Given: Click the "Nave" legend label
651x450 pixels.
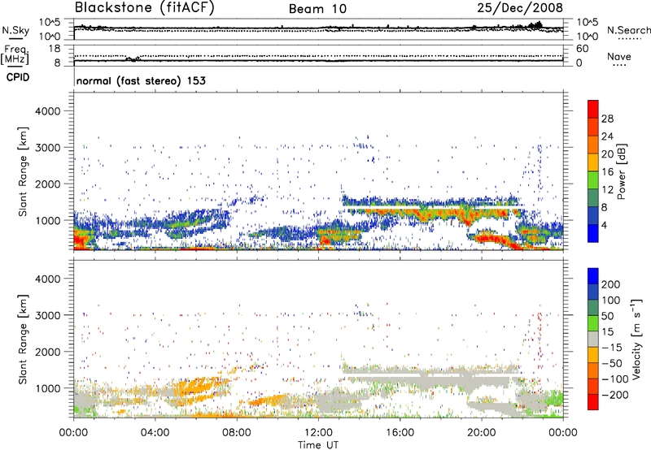Looking at the screenshot, I should tap(619, 56).
